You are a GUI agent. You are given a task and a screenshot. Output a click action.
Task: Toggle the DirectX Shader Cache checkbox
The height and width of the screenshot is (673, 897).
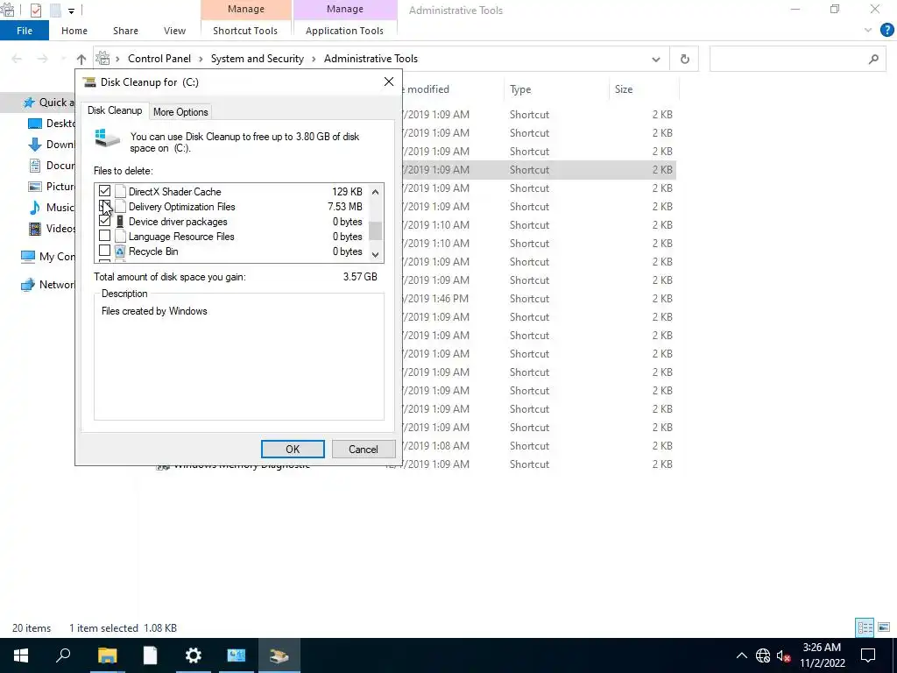click(x=105, y=191)
